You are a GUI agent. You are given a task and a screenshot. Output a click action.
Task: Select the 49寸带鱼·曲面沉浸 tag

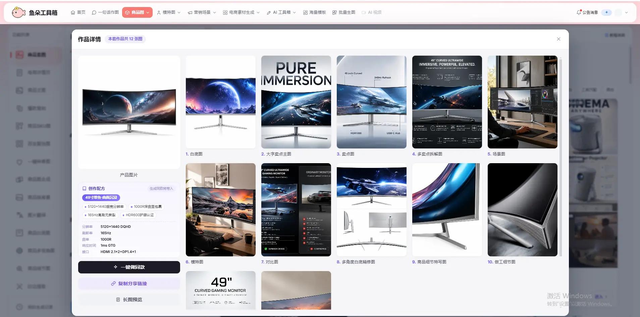point(101,197)
